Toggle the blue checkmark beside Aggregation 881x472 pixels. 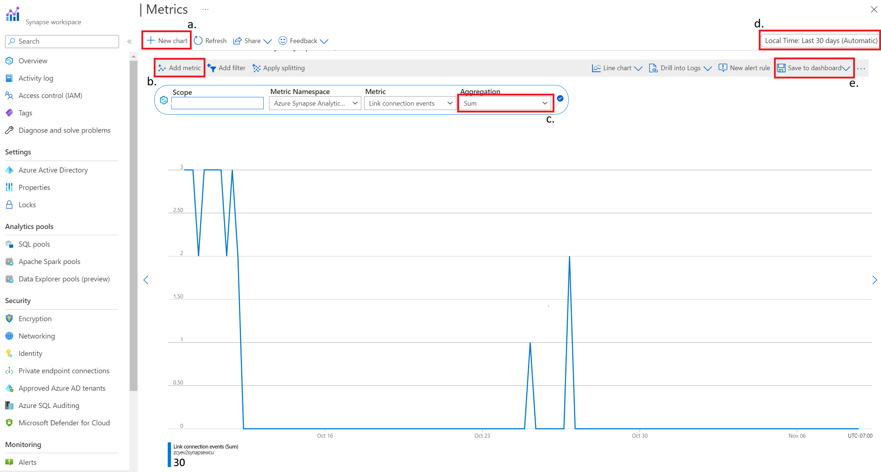pyautogui.click(x=560, y=98)
